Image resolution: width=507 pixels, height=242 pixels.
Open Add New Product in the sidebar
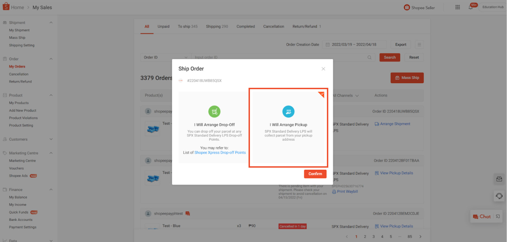coord(23,110)
